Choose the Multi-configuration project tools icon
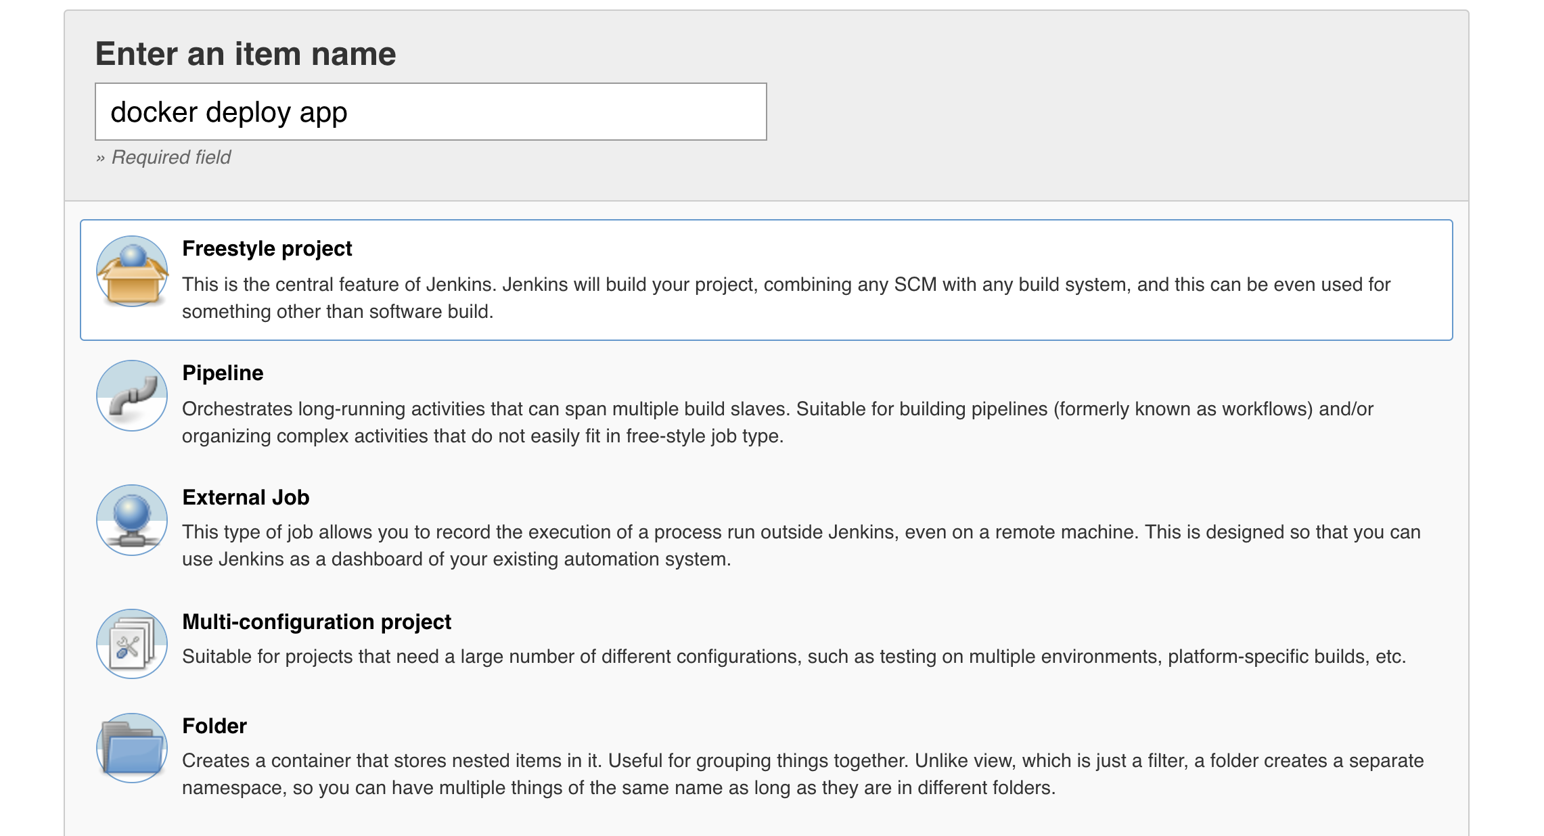 pyautogui.click(x=132, y=644)
